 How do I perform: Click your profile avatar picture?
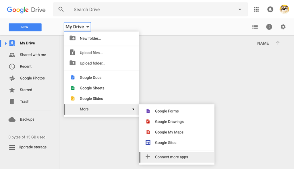[284, 9]
